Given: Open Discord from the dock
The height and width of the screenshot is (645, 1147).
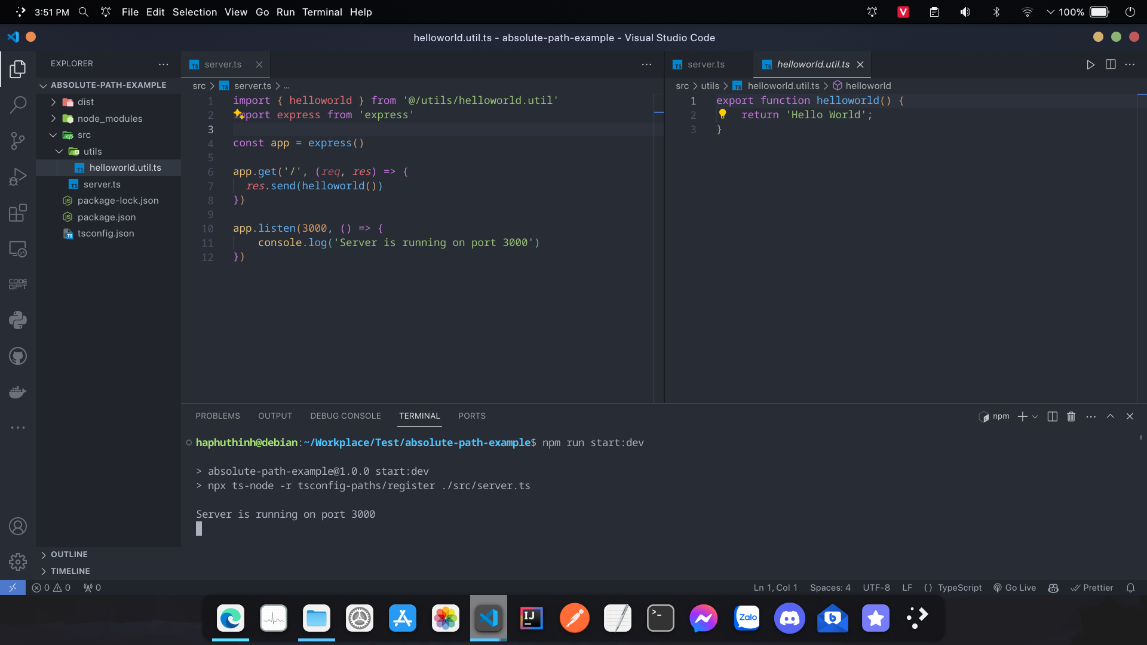Looking at the screenshot, I should (x=789, y=618).
